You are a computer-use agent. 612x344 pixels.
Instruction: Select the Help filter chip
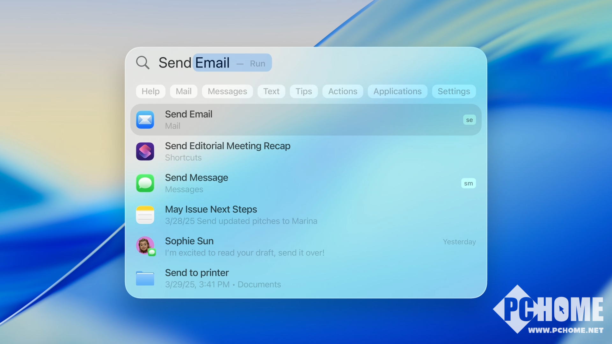click(150, 91)
